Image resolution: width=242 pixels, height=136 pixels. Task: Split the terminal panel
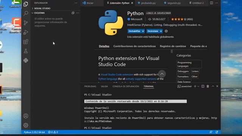[203, 87]
